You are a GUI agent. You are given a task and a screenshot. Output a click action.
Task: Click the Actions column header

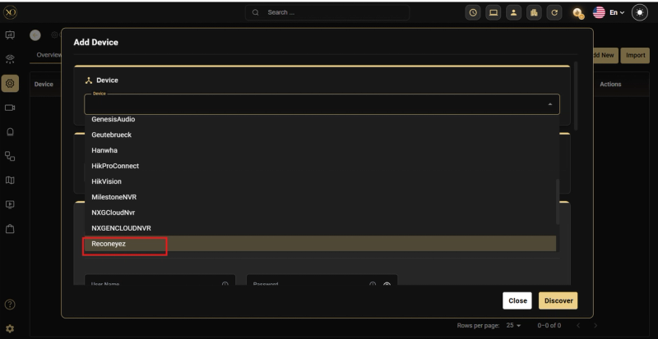click(610, 85)
